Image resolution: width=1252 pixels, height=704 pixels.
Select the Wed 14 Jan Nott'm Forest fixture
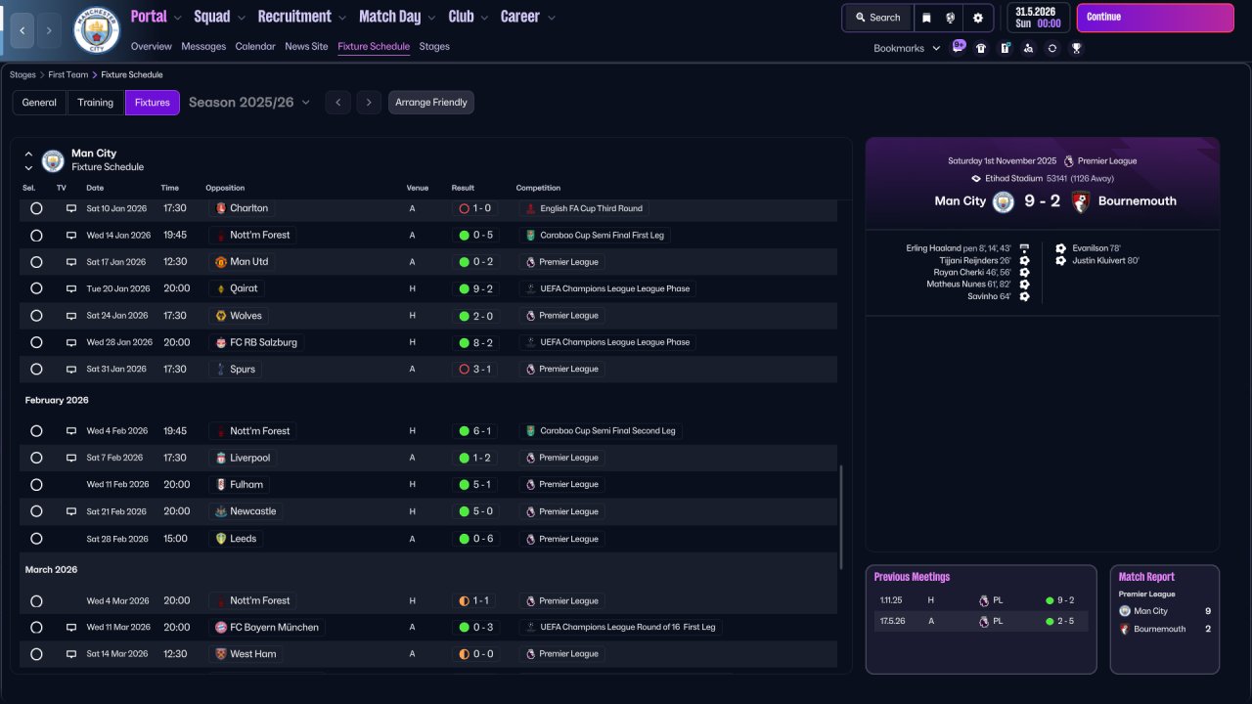point(36,235)
